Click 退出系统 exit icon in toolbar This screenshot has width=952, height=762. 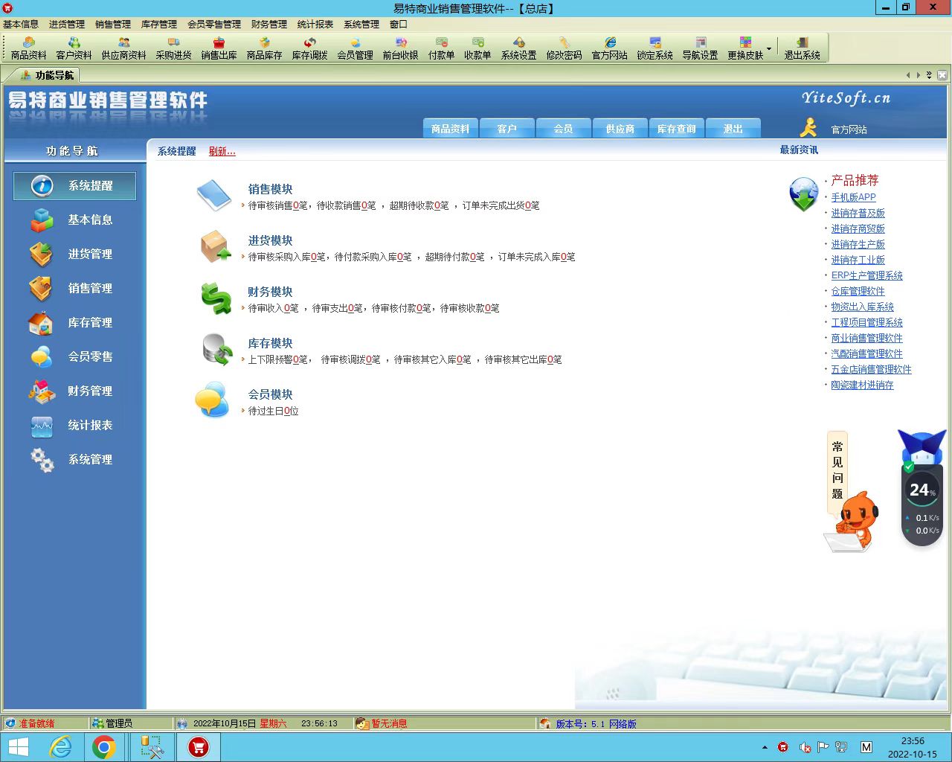[x=802, y=48]
